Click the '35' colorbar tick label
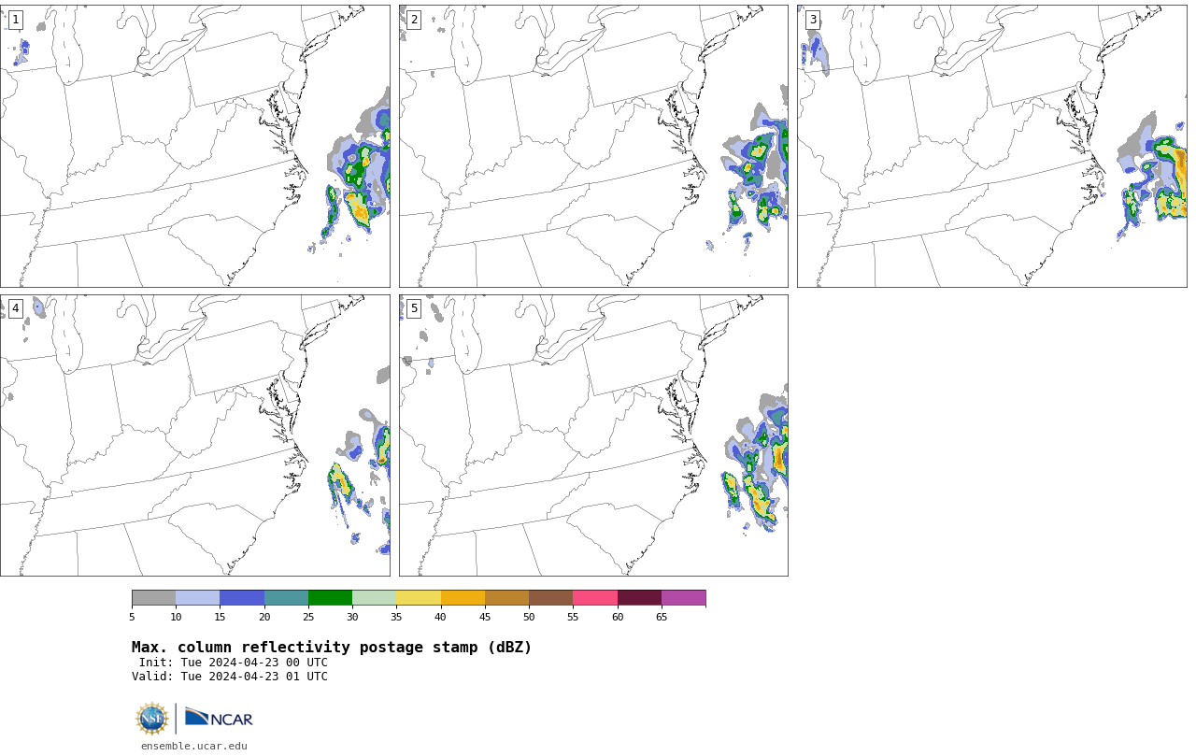This screenshot has height=756, width=1196. point(396,617)
